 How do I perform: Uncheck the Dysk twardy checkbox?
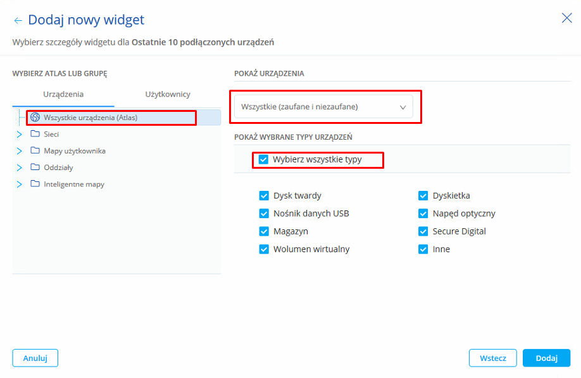264,196
